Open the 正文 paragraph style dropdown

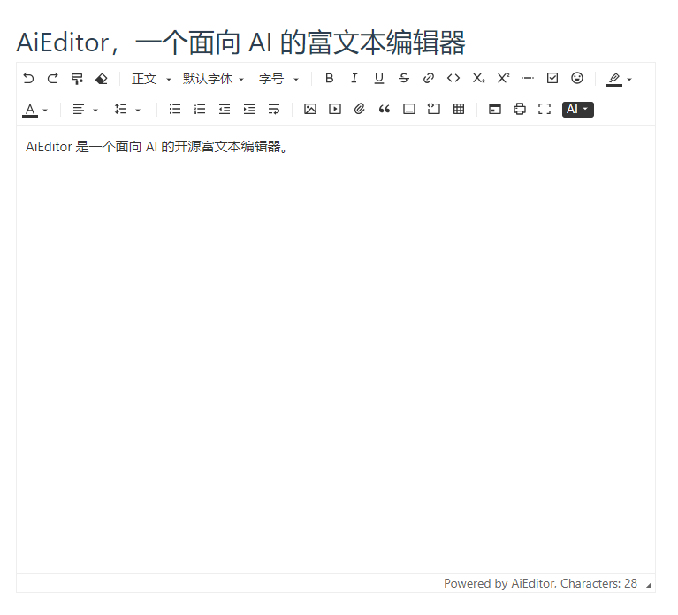click(x=151, y=79)
